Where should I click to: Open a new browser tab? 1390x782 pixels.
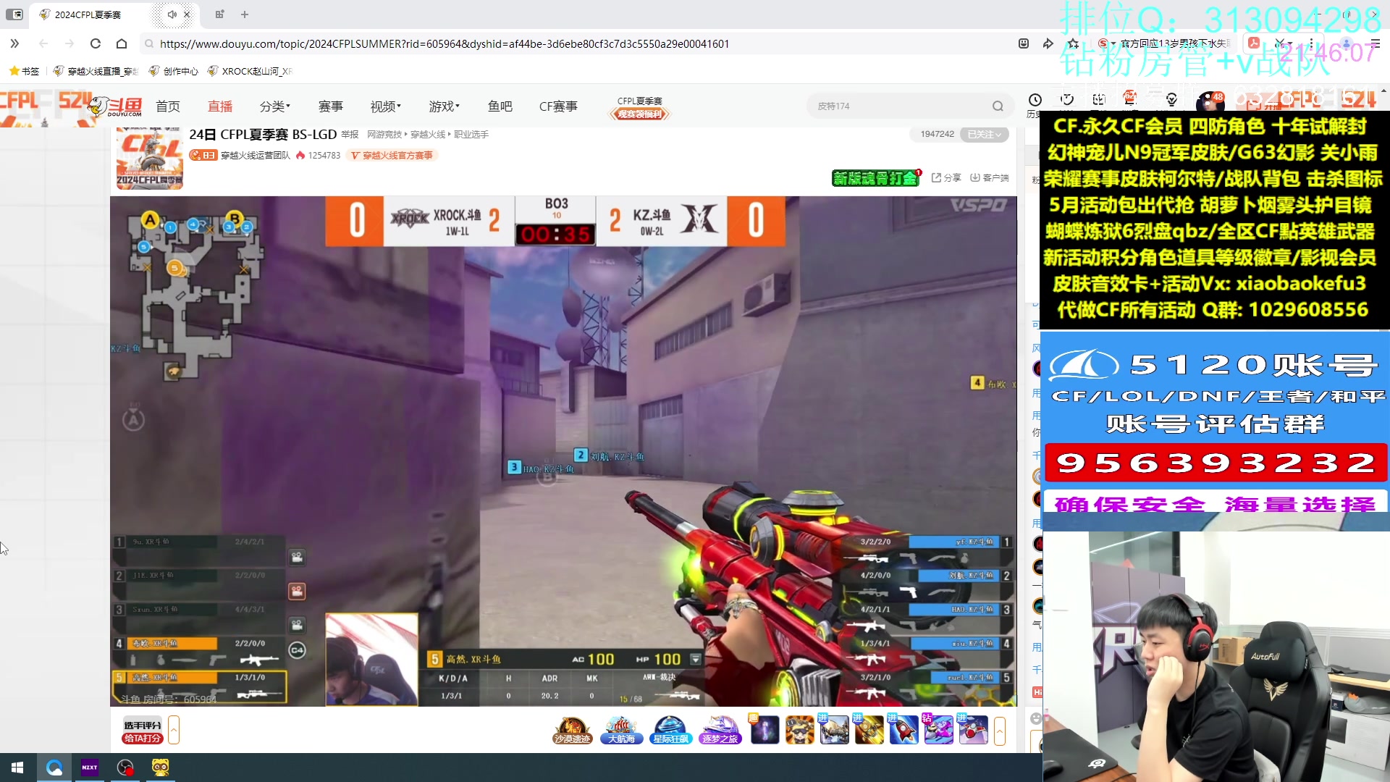click(245, 14)
